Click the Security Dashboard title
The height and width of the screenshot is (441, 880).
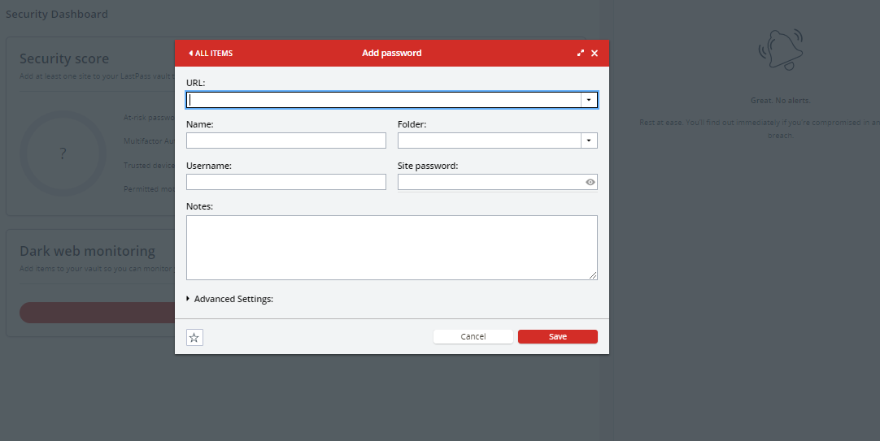57,14
